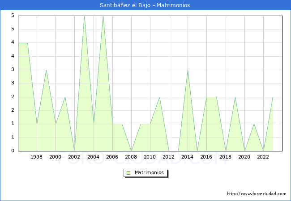This screenshot has height=201, width=291.
Task: Click the chart title Santibáñez el Bajo
Action: pos(145,5)
